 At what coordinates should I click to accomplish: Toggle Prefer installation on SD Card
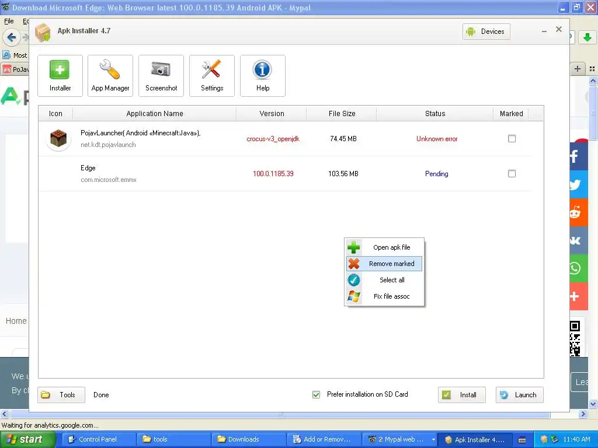click(x=316, y=395)
